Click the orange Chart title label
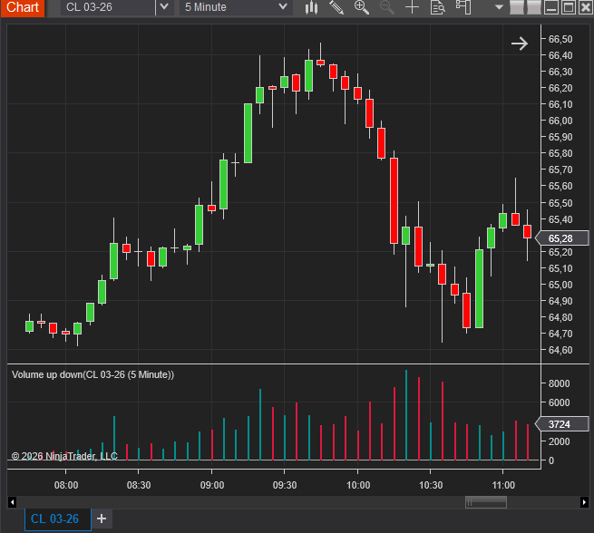The image size is (594, 533). [23, 7]
